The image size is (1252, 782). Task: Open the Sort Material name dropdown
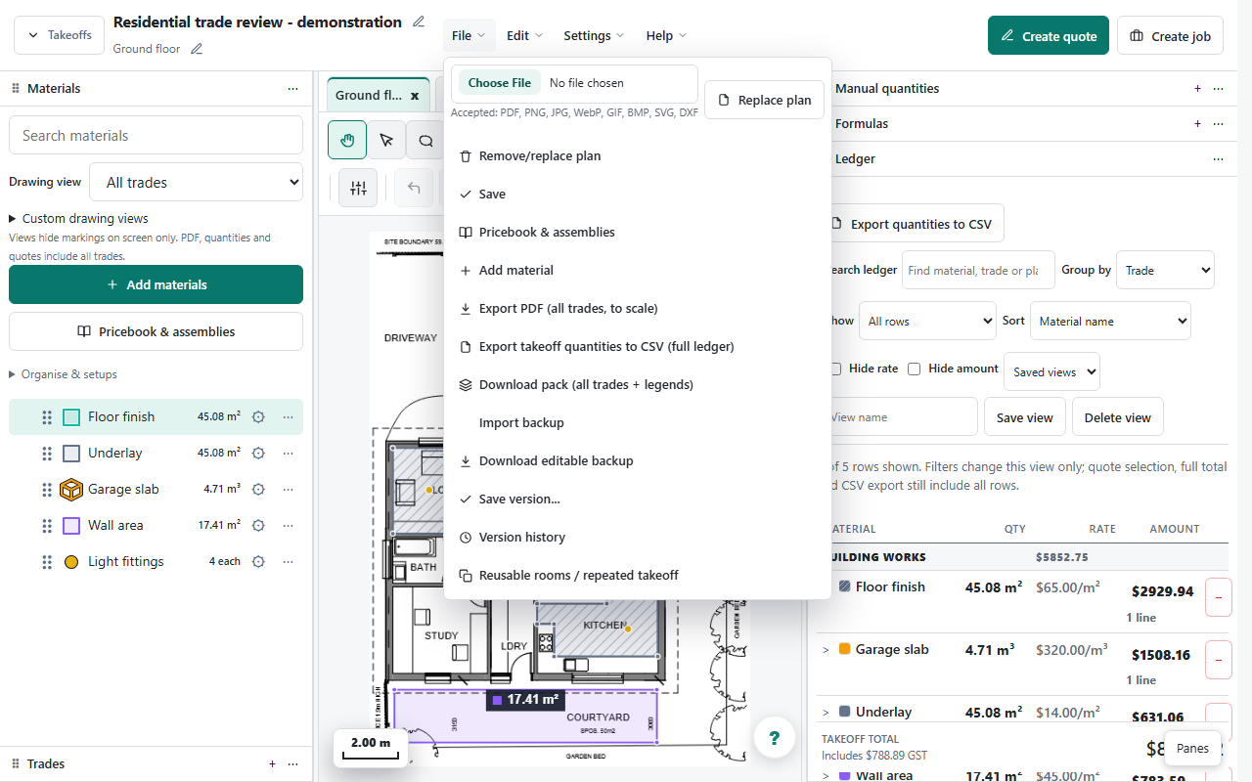[x=1110, y=321]
